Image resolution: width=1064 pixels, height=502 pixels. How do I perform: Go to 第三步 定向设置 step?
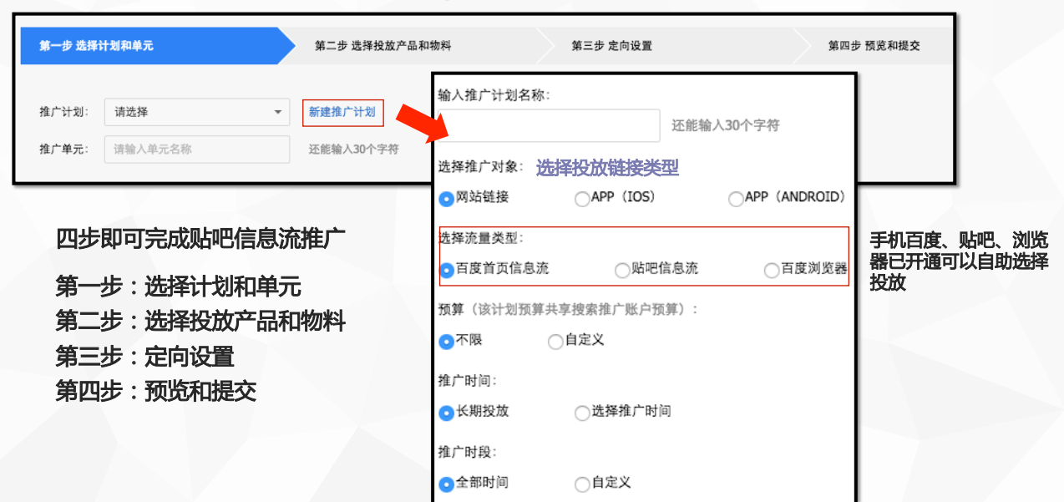[x=611, y=46]
